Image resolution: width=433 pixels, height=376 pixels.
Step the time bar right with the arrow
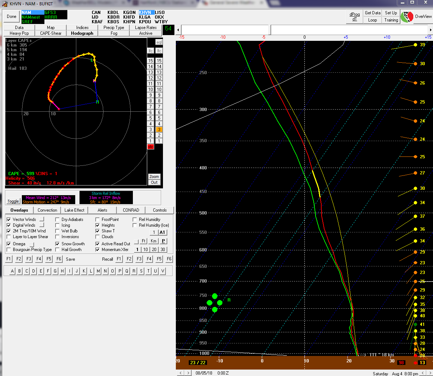(430, 30)
